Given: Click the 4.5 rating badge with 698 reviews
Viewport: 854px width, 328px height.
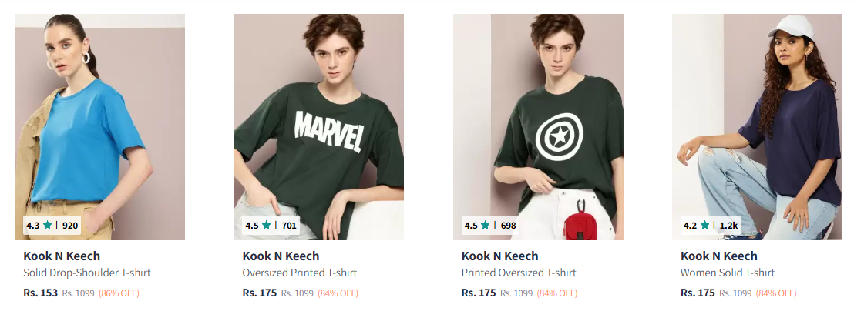Looking at the screenshot, I should pos(490,226).
